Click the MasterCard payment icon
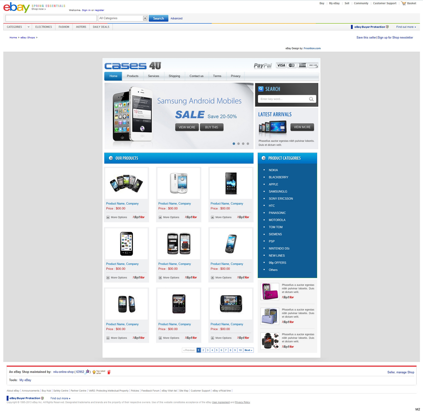 (x=292, y=65)
